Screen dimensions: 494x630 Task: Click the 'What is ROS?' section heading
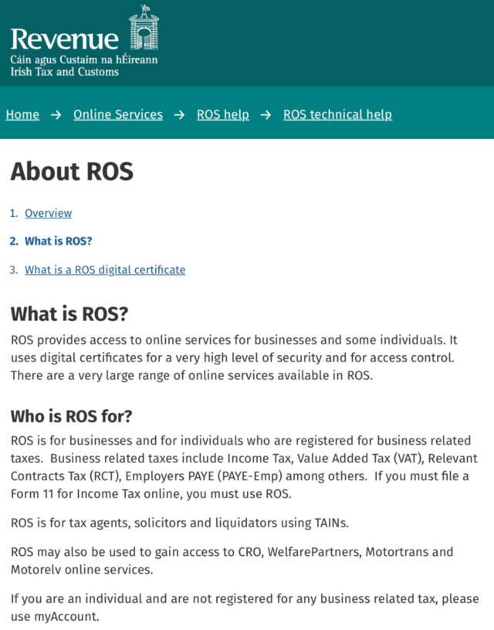click(x=69, y=313)
